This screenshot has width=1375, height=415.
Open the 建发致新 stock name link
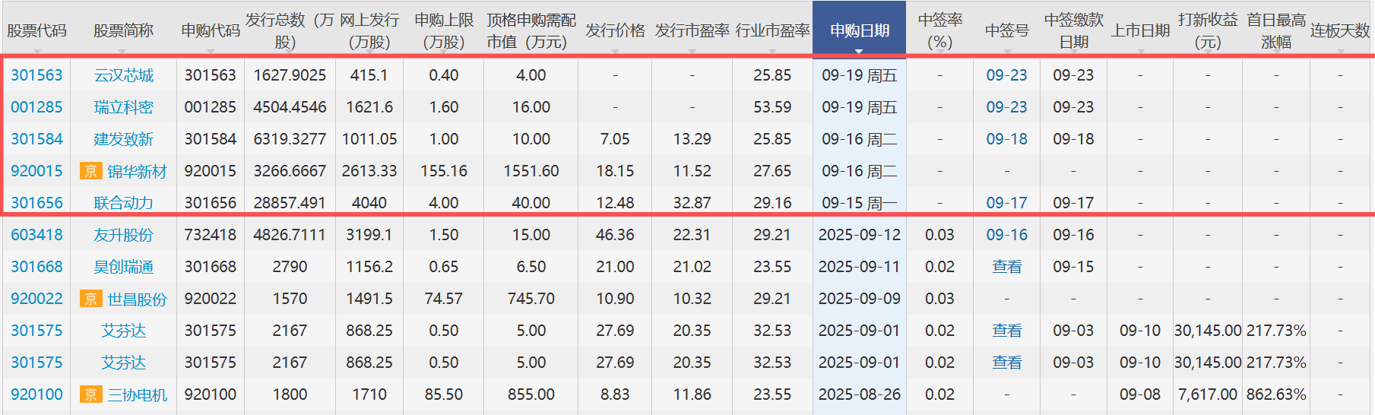pyautogui.click(x=123, y=139)
